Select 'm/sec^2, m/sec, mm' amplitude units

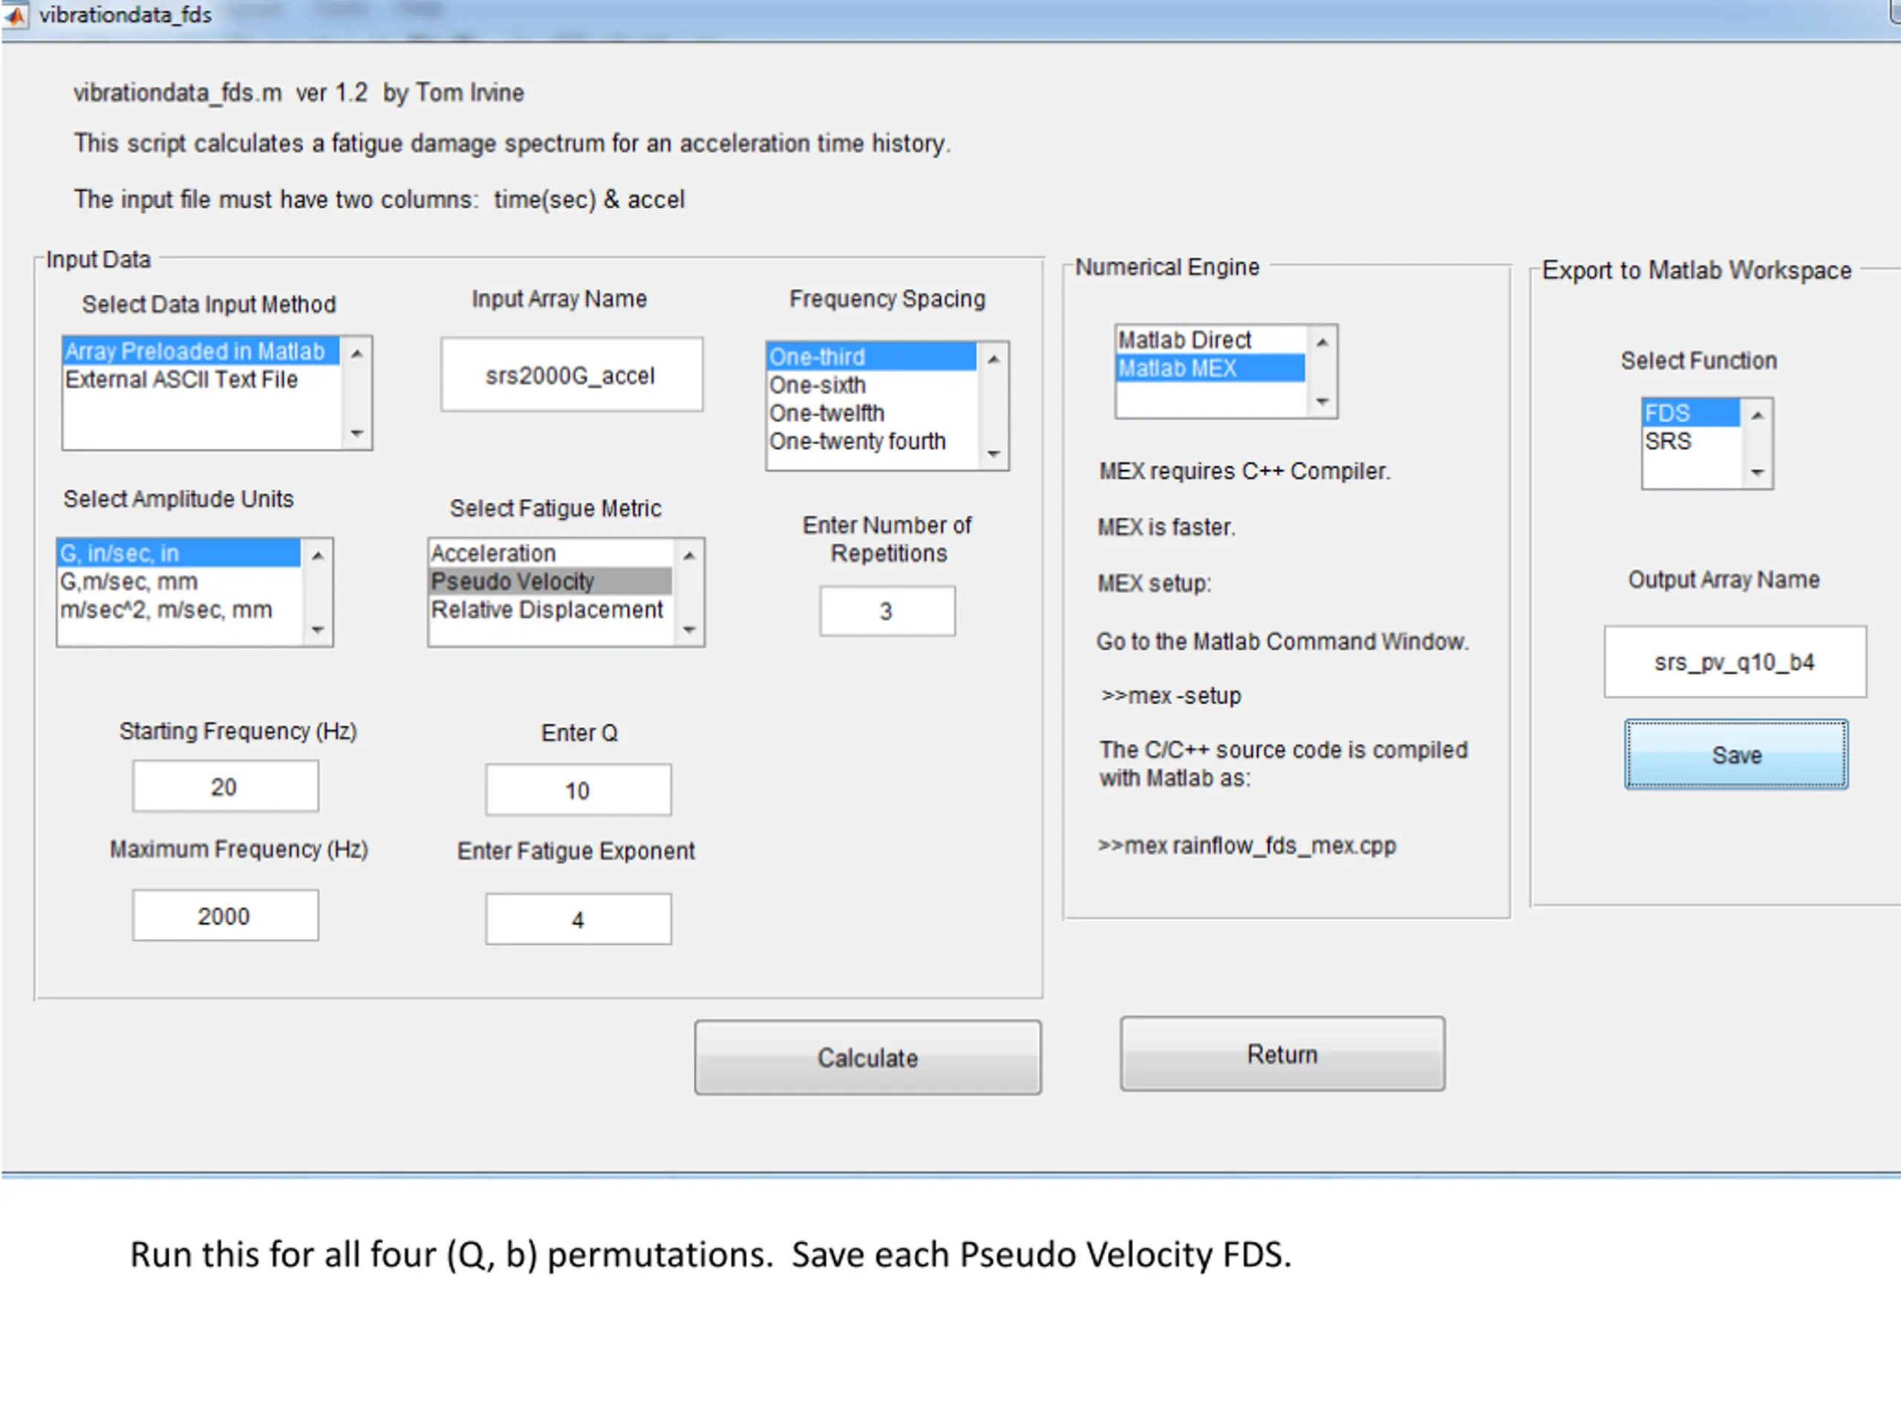179,610
